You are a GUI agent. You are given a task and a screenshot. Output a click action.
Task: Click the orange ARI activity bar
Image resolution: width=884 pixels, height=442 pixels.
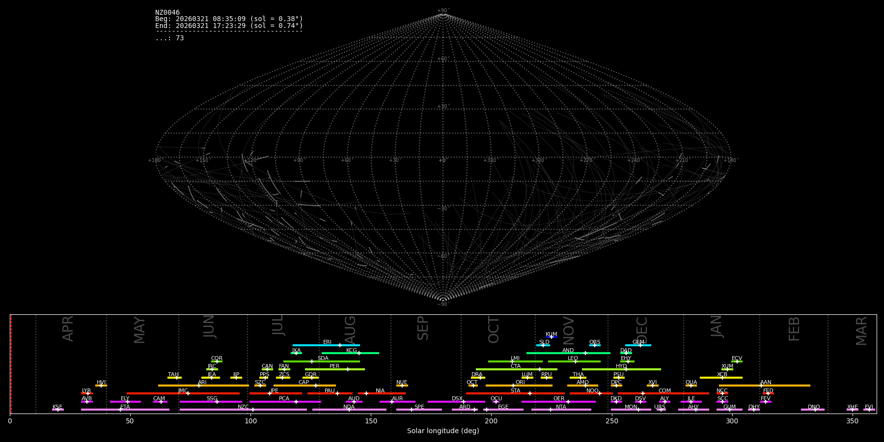203,386
